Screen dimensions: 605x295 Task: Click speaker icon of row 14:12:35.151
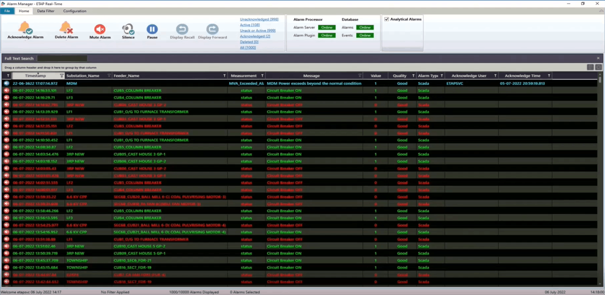6,126
